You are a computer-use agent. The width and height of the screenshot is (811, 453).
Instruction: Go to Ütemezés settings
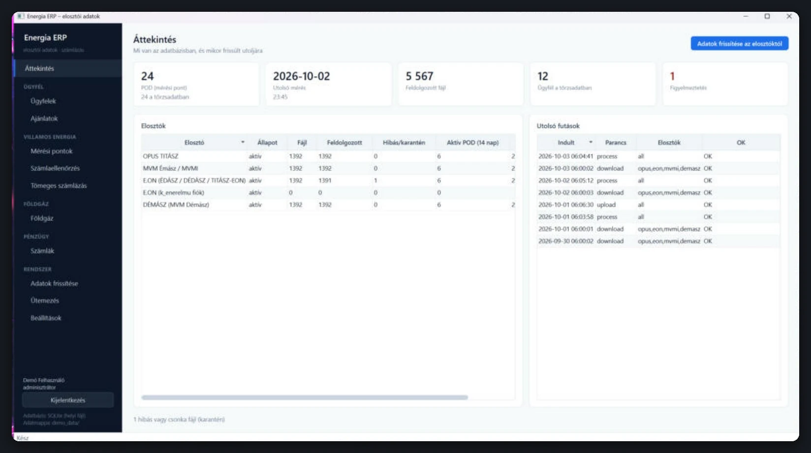click(x=68, y=301)
